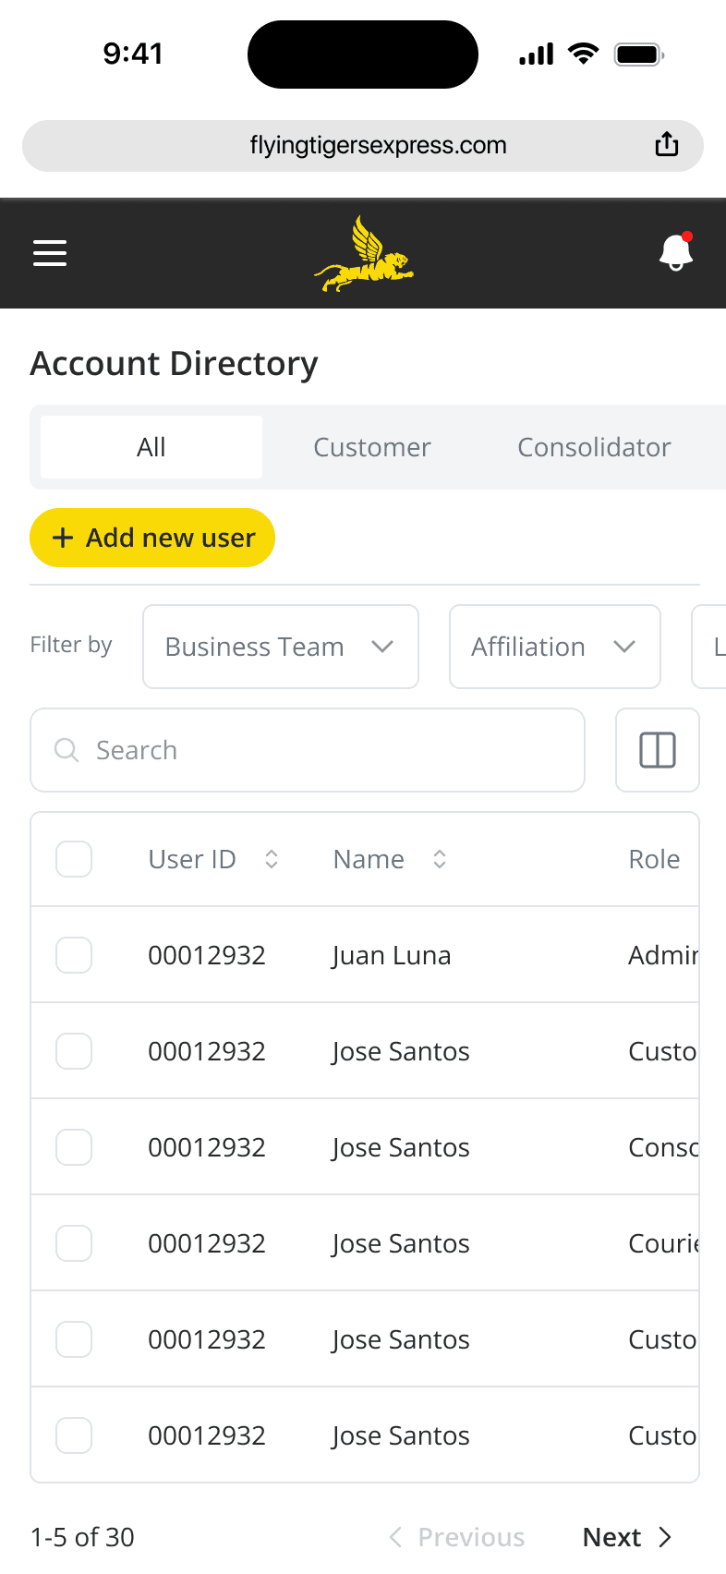
Task: Sort by Name column arrows
Action: click(x=440, y=859)
